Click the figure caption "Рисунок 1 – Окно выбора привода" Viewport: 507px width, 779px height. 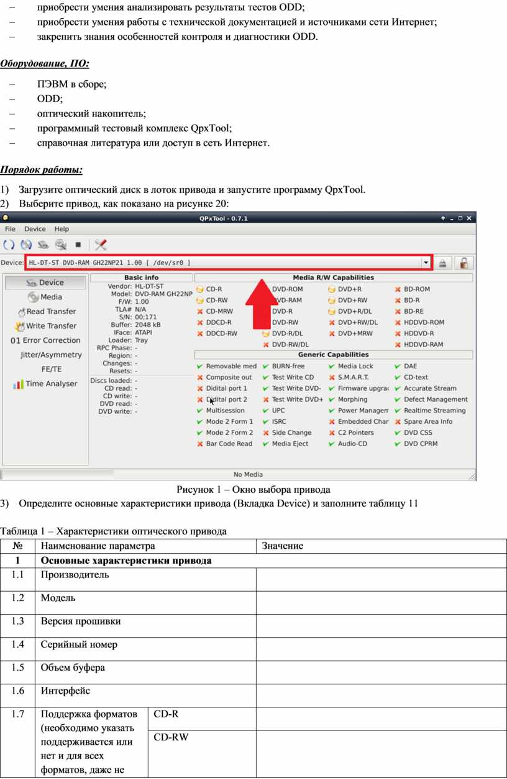pos(253,489)
